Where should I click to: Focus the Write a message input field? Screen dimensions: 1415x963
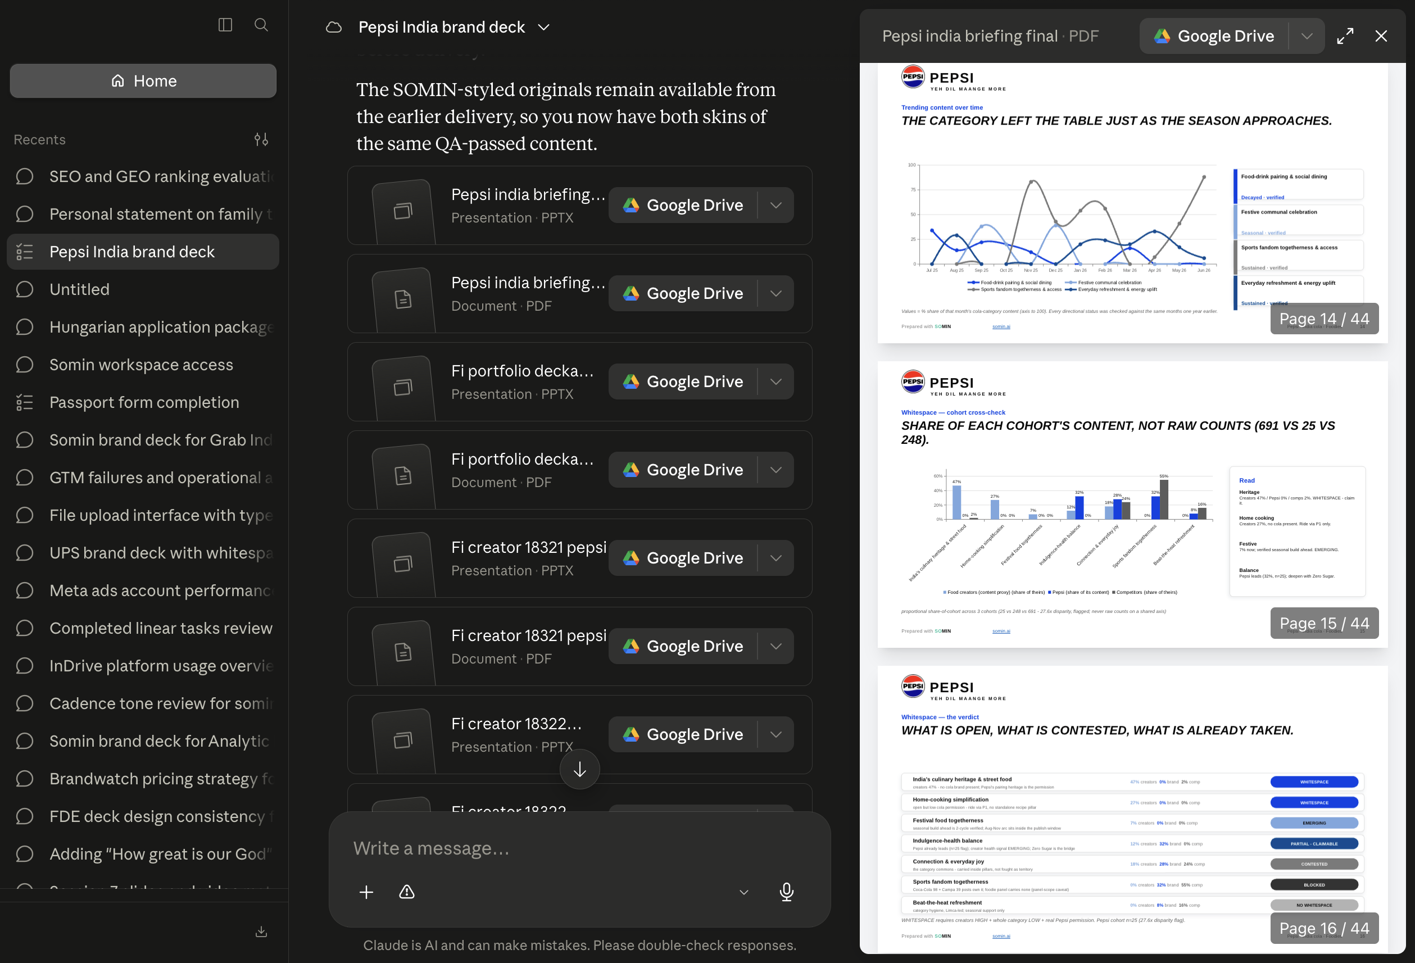click(579, 848)
